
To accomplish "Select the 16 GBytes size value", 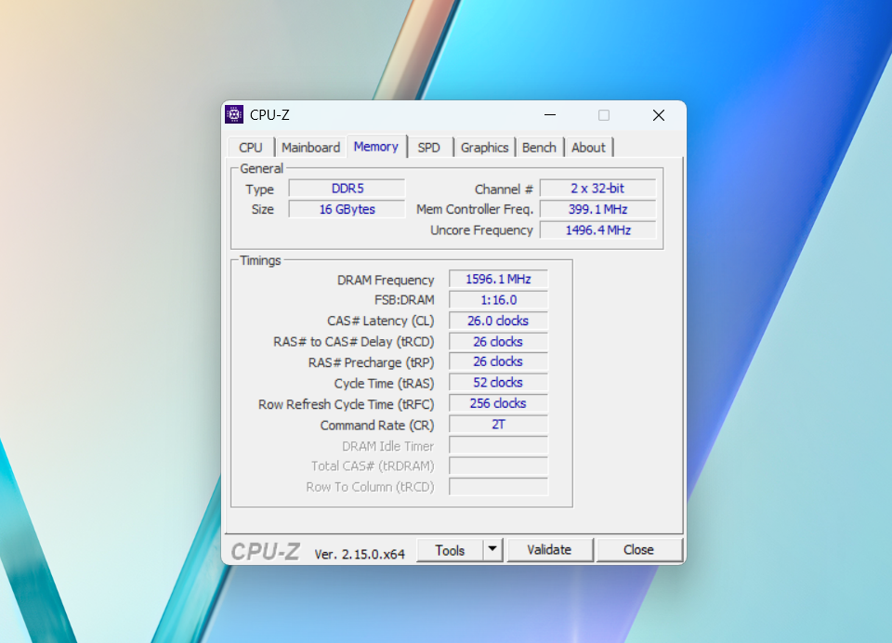I will (347, 209).
